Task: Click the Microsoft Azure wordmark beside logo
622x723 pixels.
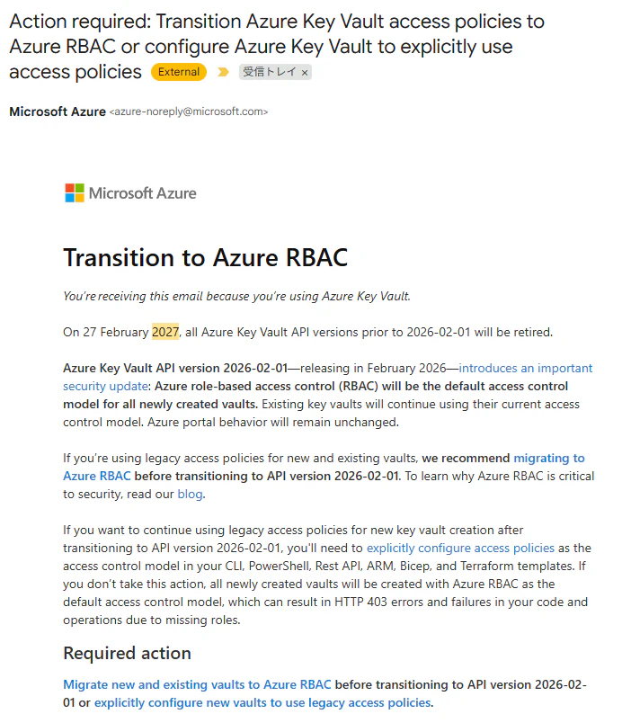Action: pos(142,193)
